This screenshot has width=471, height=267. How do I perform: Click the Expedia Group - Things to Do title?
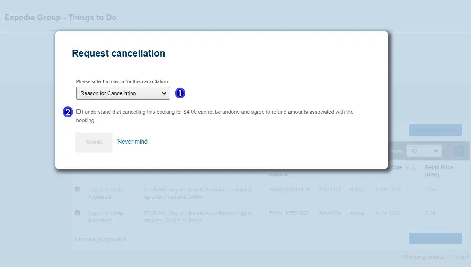coord(60,17)
